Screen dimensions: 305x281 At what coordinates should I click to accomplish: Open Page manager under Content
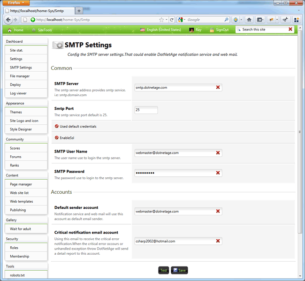26,184
